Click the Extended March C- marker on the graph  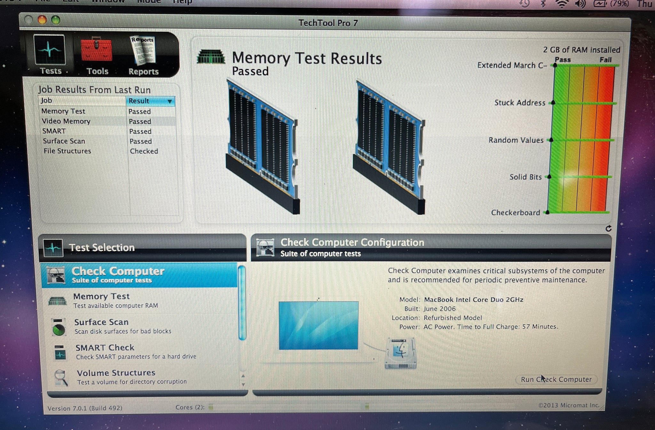[555, 65]
